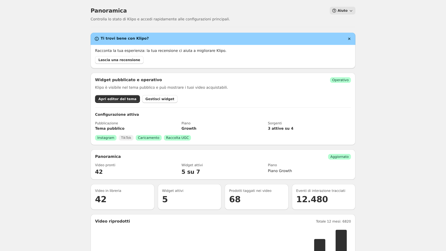Click the "Sorgenti" label
This screenshot has width=446, height=251.
275,123
